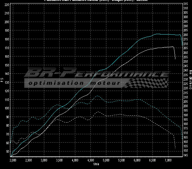Click the 145 label on Nm axis
The image size is (192, 169).
[186, 155]
